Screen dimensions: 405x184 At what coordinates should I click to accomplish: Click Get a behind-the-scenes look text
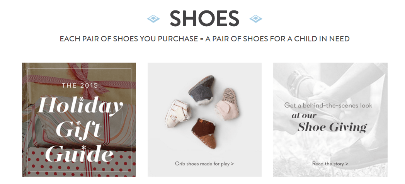tap(328, 106)
